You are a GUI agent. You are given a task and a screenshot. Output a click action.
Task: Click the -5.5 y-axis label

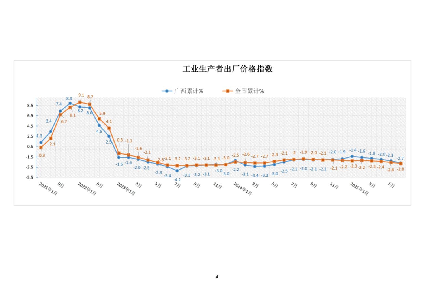coord(30,177)
